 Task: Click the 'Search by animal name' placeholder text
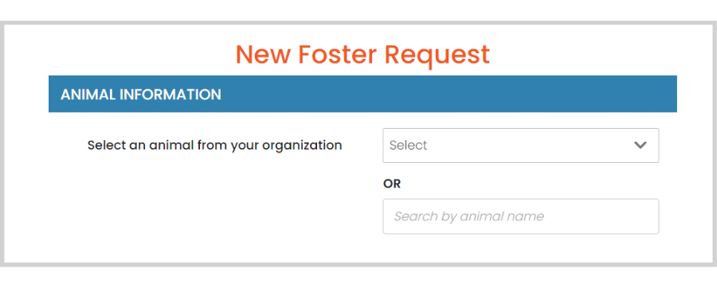469,216
